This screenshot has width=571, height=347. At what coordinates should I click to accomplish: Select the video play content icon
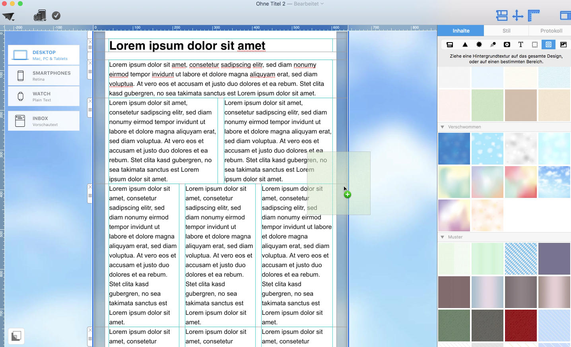507,45
